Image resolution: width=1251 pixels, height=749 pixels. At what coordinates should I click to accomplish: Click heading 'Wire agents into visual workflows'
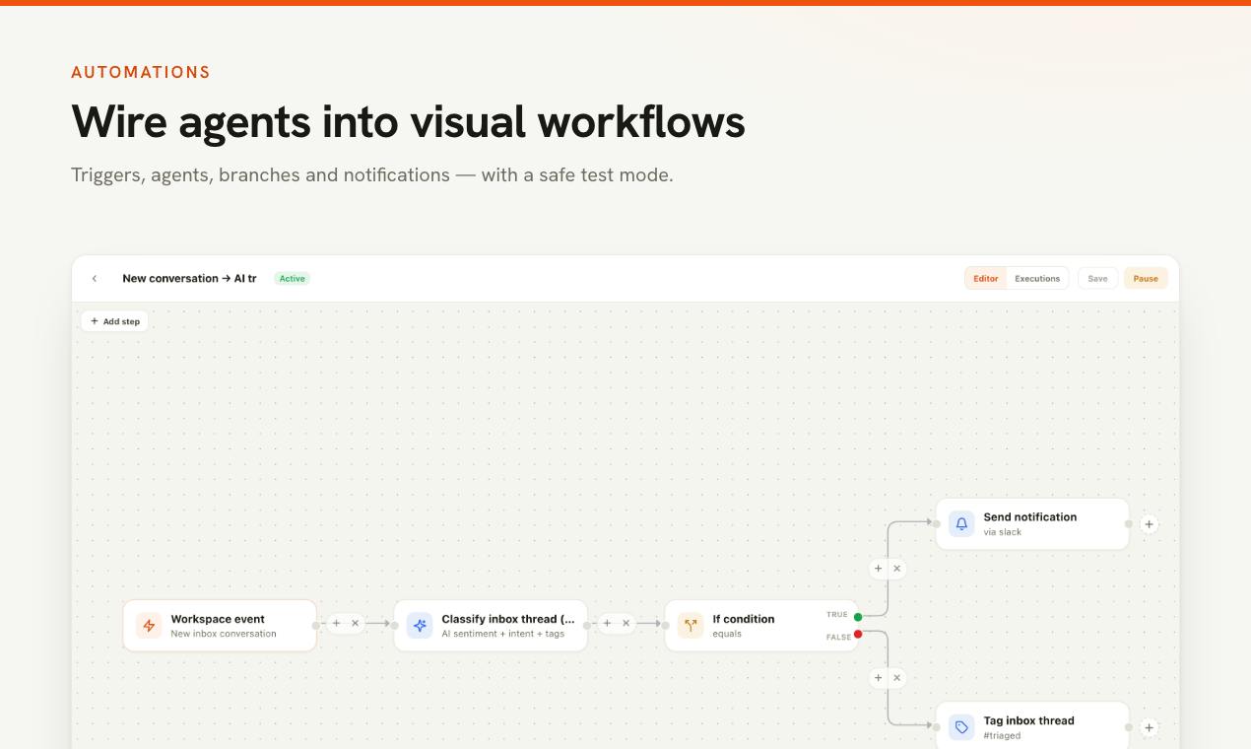[408, 122]
